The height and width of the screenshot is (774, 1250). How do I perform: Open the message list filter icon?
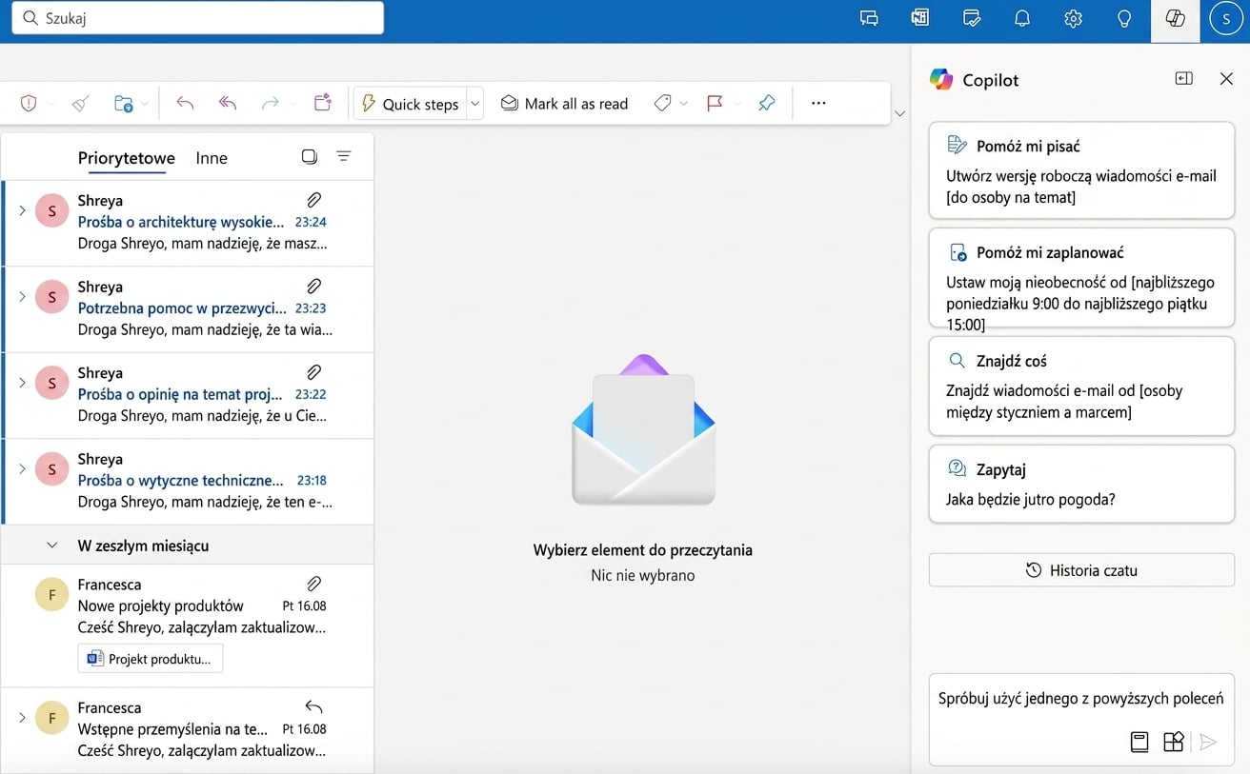(x=344, y=157)
